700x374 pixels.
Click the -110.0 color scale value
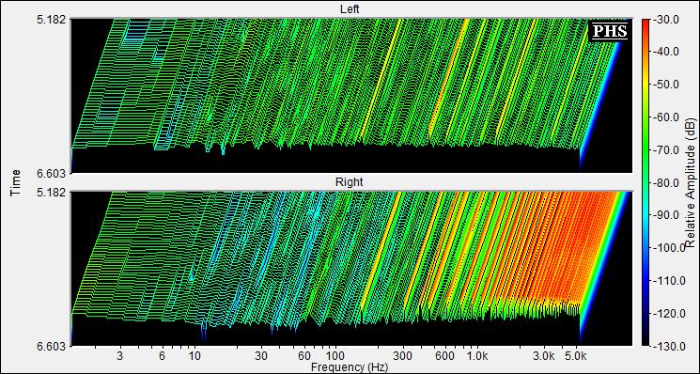pos(668,280)
